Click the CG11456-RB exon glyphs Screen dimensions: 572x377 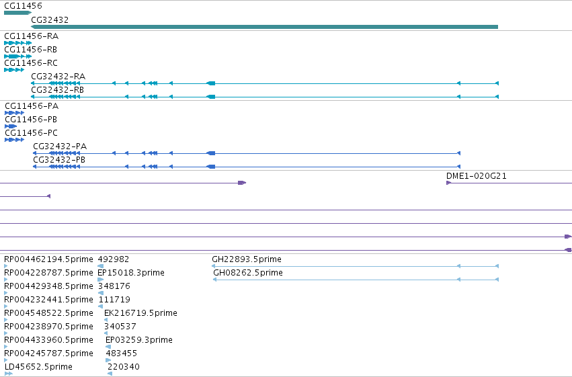coord(18,56)
